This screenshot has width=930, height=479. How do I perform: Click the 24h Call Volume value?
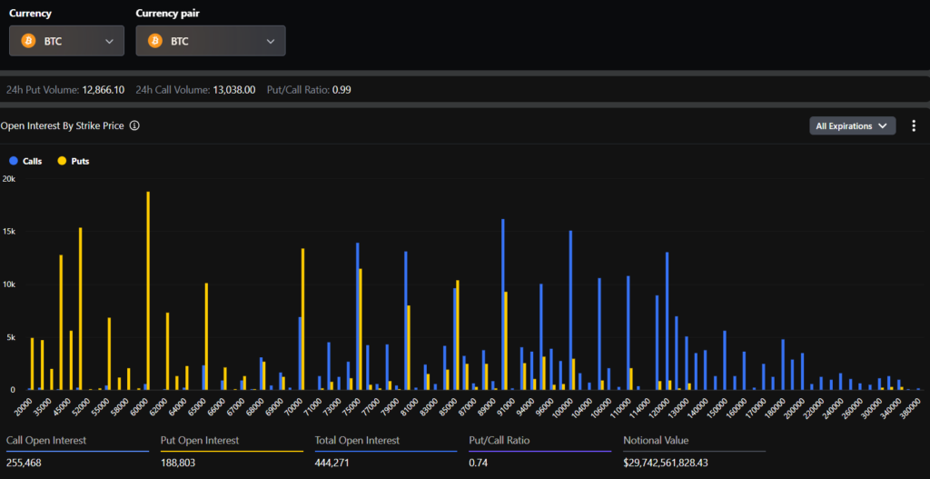pyautogui.click(x=233, y=90)
